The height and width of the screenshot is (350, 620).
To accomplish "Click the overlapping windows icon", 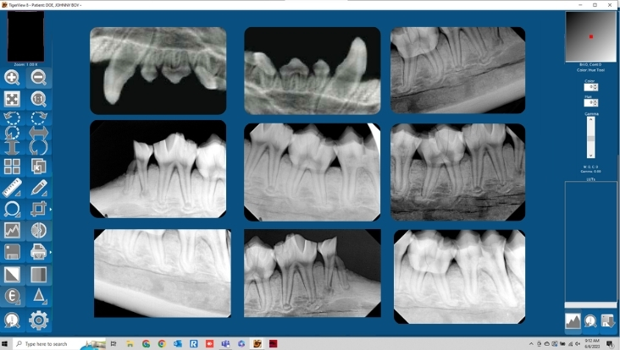I will click(38, 167).
